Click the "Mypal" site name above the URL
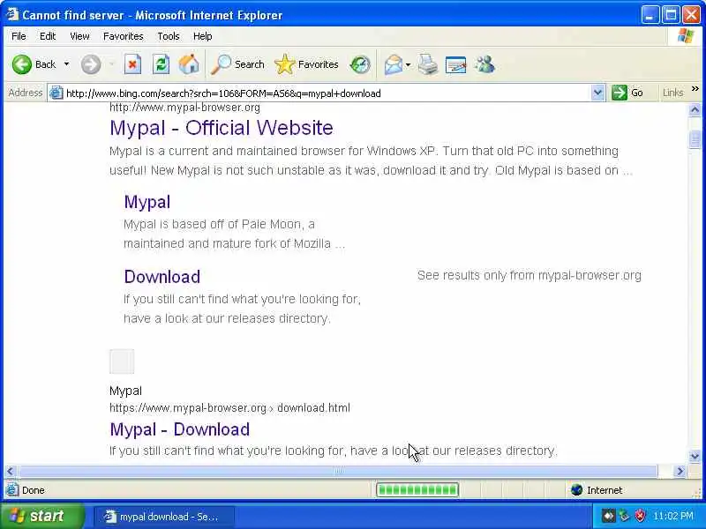This screenshot has height=529, width=706. pyautogui.click(x=125, y=391)
